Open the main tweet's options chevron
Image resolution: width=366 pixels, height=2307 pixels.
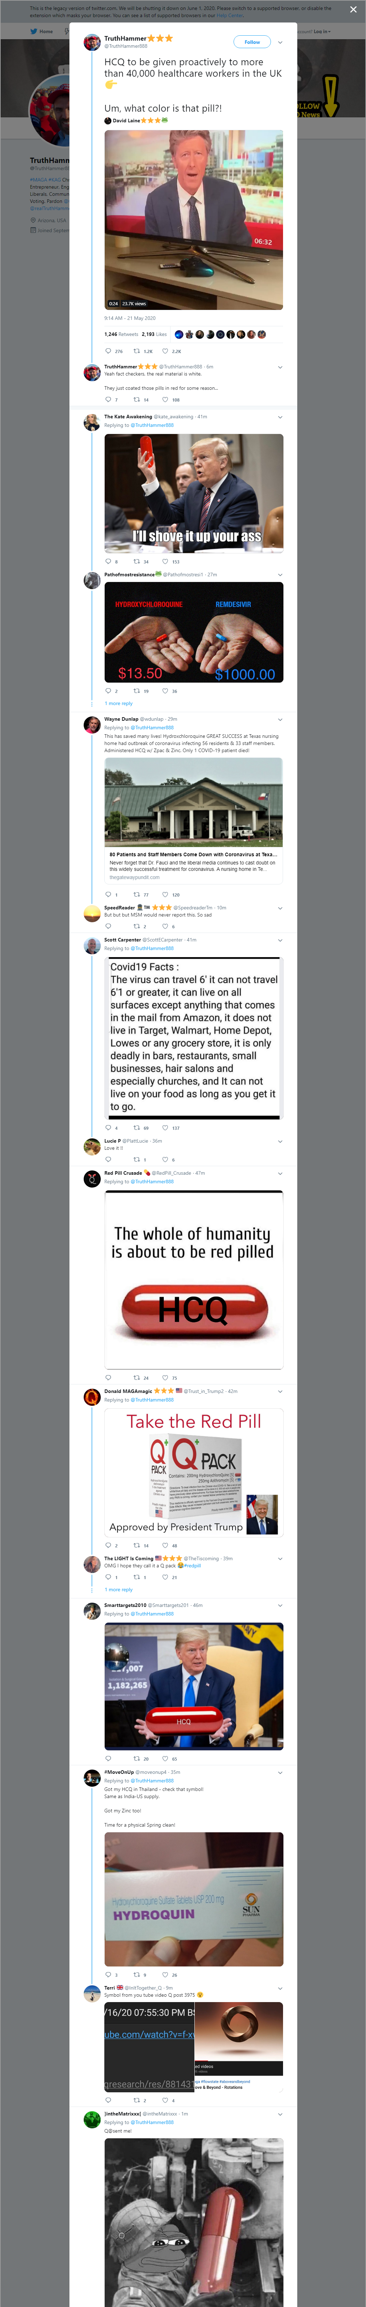(x=280, y=42)
